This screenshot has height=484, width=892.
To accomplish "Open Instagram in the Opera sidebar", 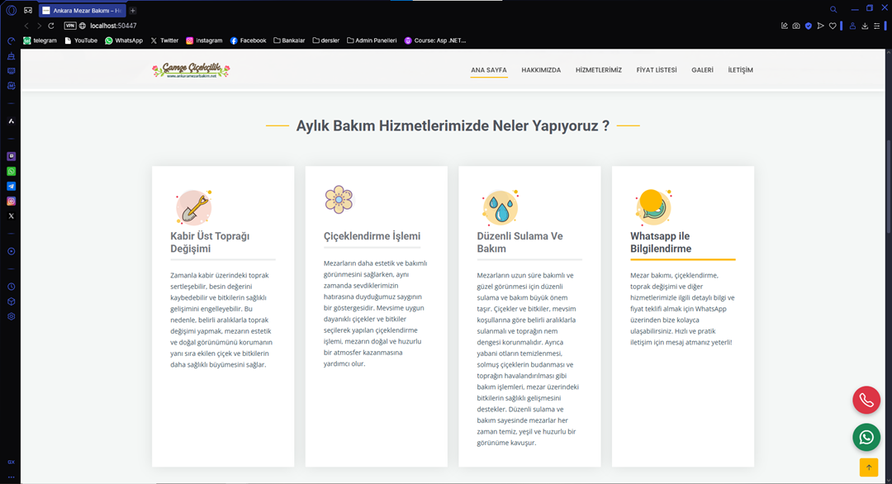I will tap(12, 201).
